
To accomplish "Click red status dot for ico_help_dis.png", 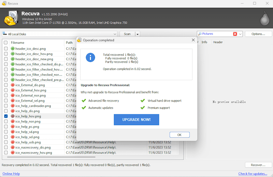I will click(x=13, y=111).
